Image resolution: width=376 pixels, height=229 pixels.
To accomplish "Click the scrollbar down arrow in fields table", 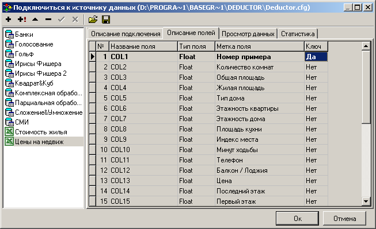I will pos(366,201).
